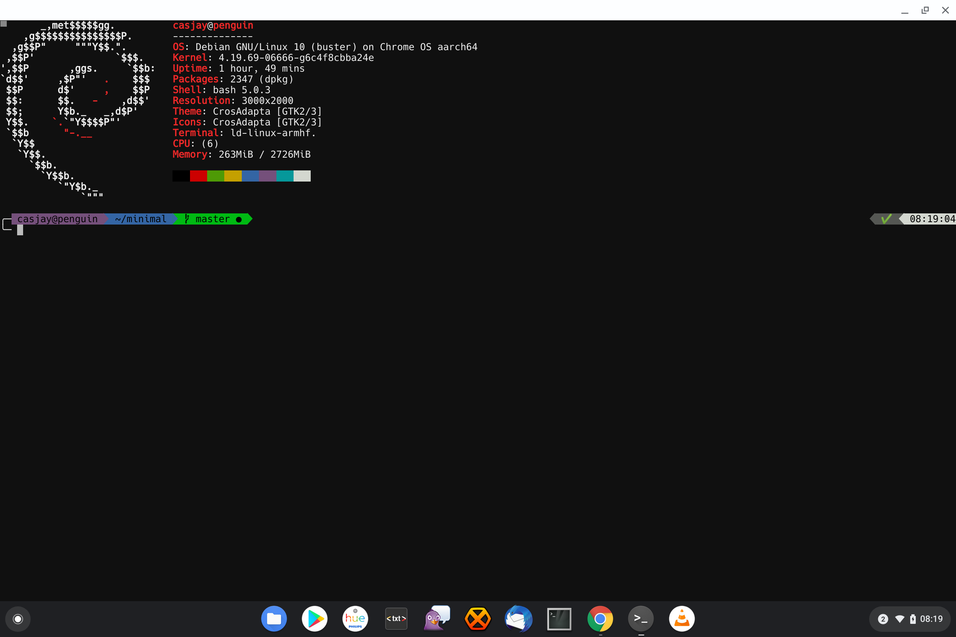This screenshot has width=956, height=637.
Task: Open the Philips Hue app
Action: click(x=355, y=619)
